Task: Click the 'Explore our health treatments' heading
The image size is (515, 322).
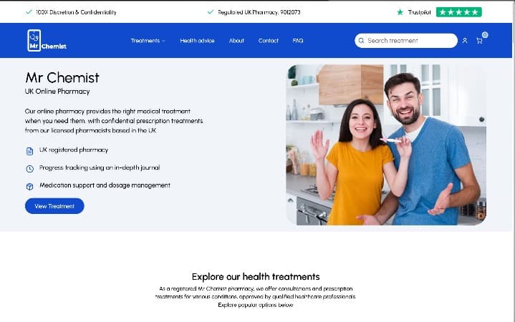Action: tap(256, 277)
